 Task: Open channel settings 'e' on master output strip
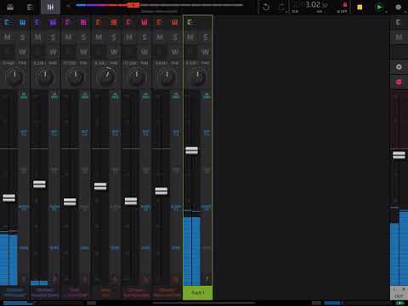(x=398, y=22)
